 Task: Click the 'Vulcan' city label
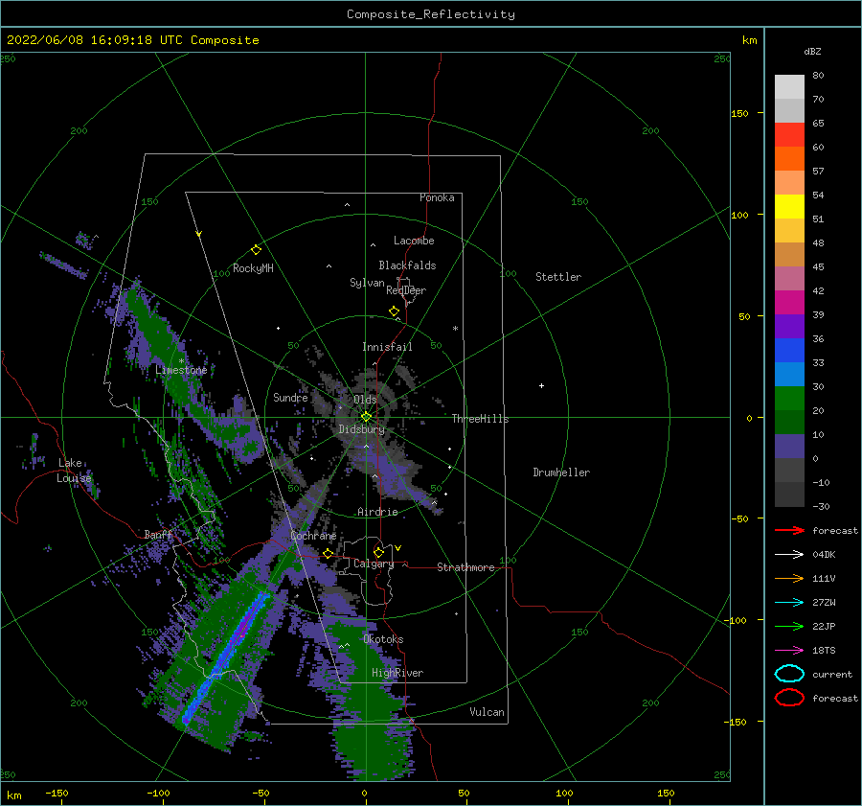click(x=487, y=712)
